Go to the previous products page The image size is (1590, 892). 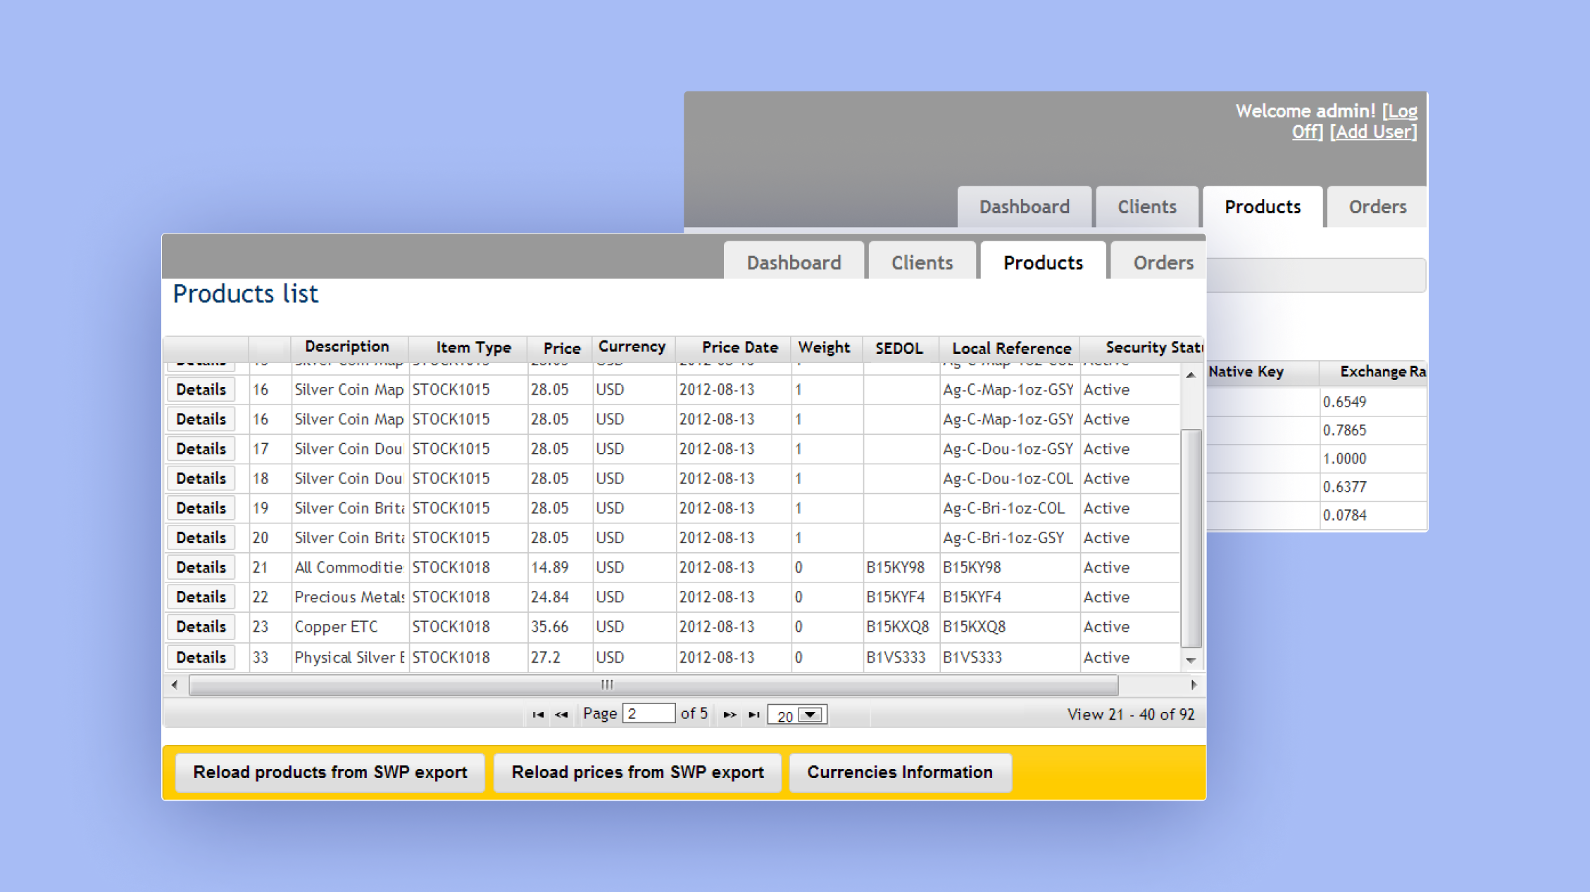coord(561,714)
